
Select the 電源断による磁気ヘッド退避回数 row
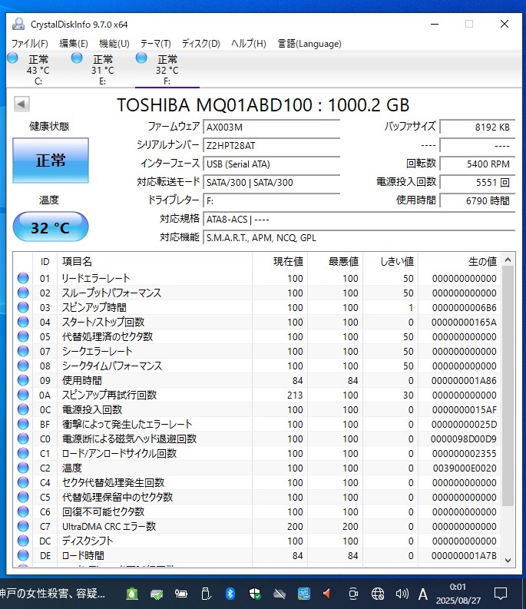coord(256,439)
